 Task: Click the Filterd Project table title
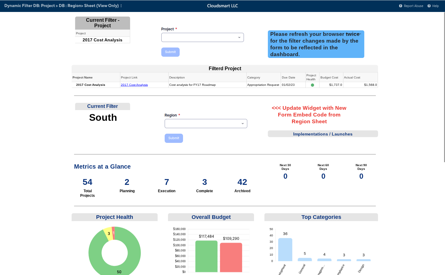[225, 68]
